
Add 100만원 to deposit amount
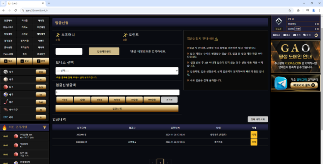pos(152,100)
